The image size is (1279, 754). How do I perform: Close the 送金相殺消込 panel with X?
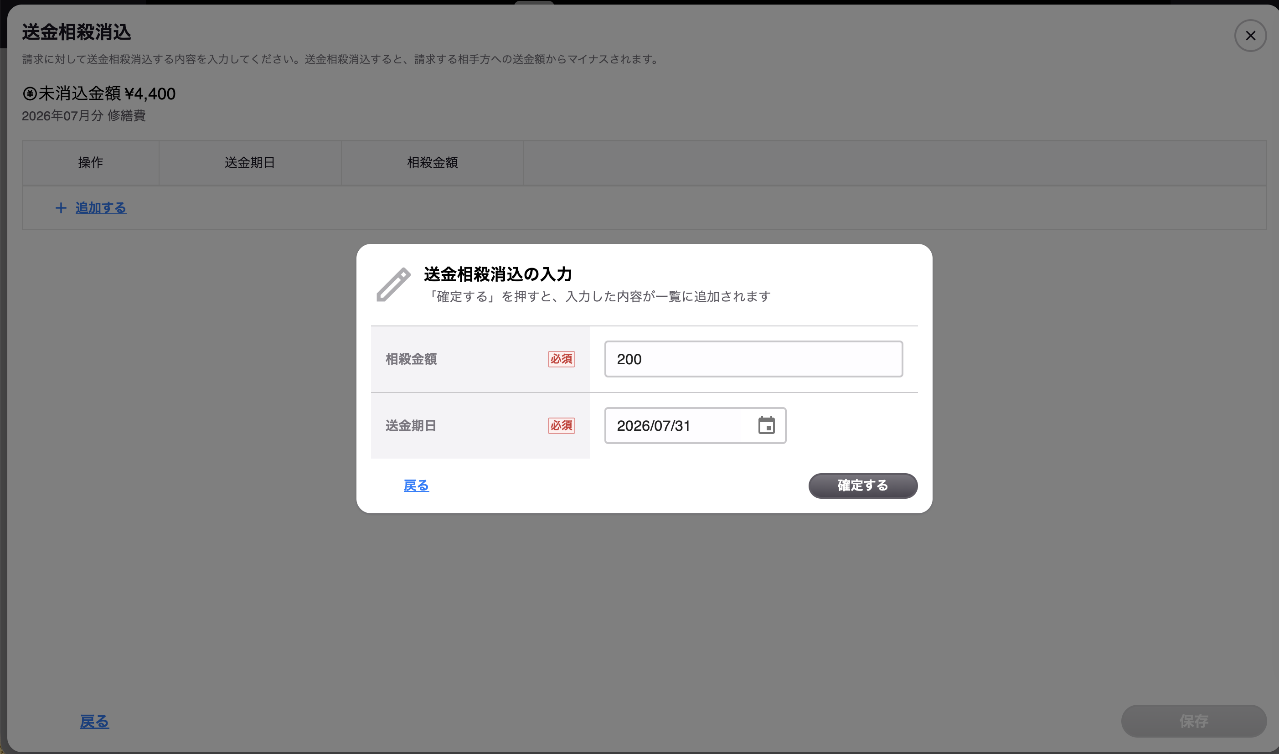[x=1250, y=36]
